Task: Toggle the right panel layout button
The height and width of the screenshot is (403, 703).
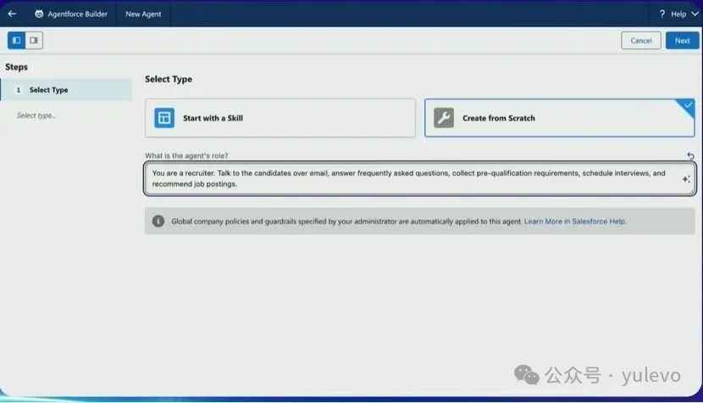Action: click(x=34, y=41)
